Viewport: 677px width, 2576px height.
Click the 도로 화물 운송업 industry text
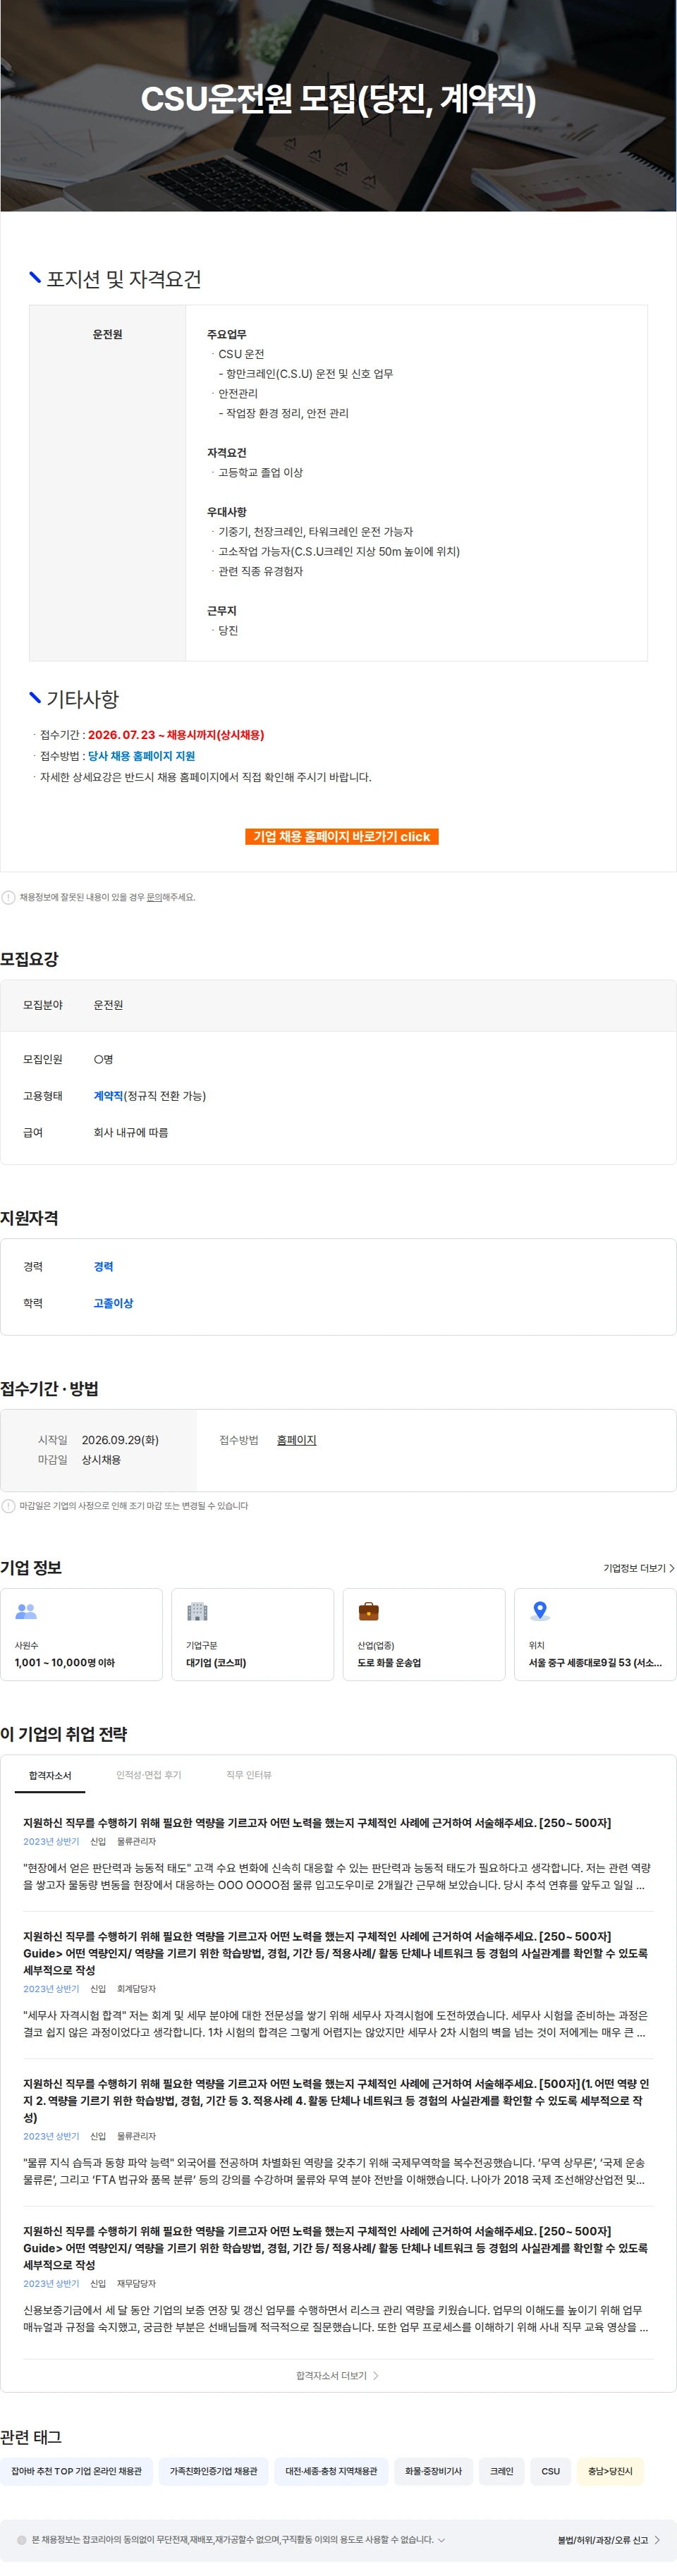tap(389, 1663)
